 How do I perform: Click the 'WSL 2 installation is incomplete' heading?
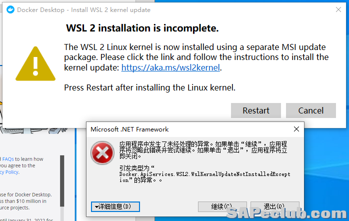[142, 28]
